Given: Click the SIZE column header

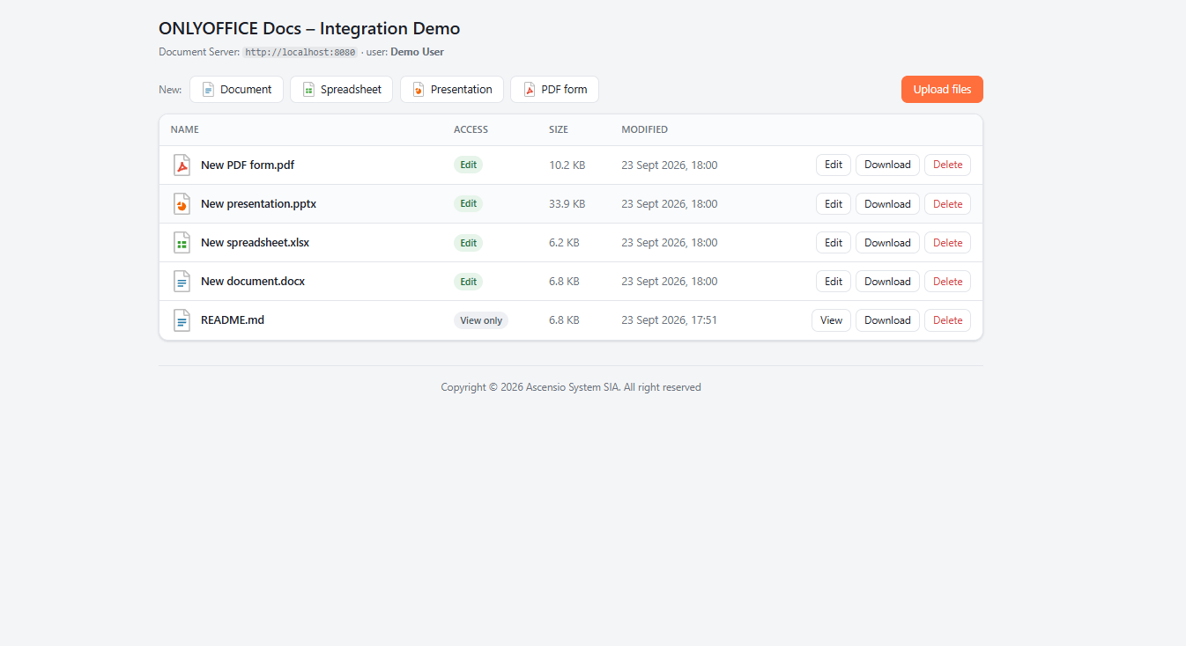Looking at the screenshot, I should [x=559, y=129].
